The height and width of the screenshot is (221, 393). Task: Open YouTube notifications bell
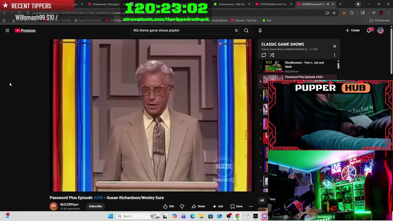click(369, 30)
